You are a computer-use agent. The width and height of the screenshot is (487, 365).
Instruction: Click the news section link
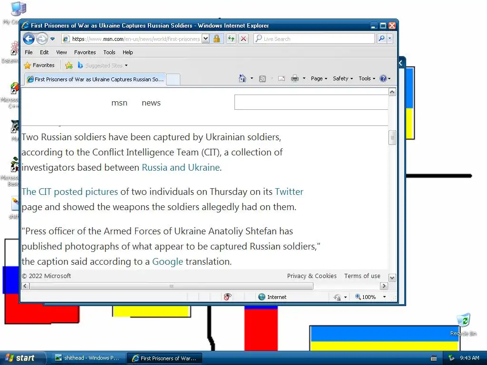(151, 103)
